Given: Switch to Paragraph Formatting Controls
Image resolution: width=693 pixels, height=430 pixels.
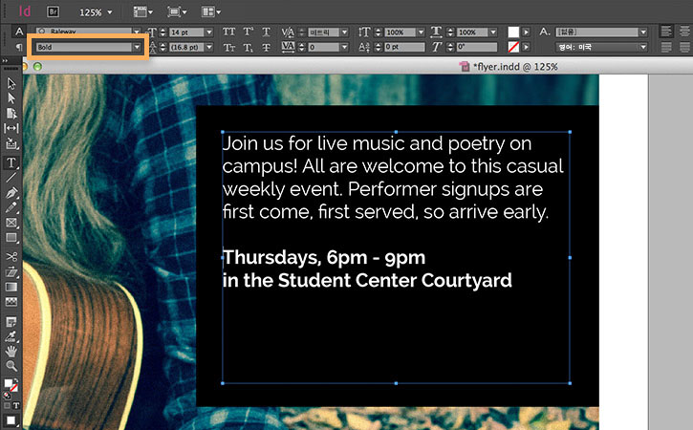Looking at the screenshot, I should [18, 47].
